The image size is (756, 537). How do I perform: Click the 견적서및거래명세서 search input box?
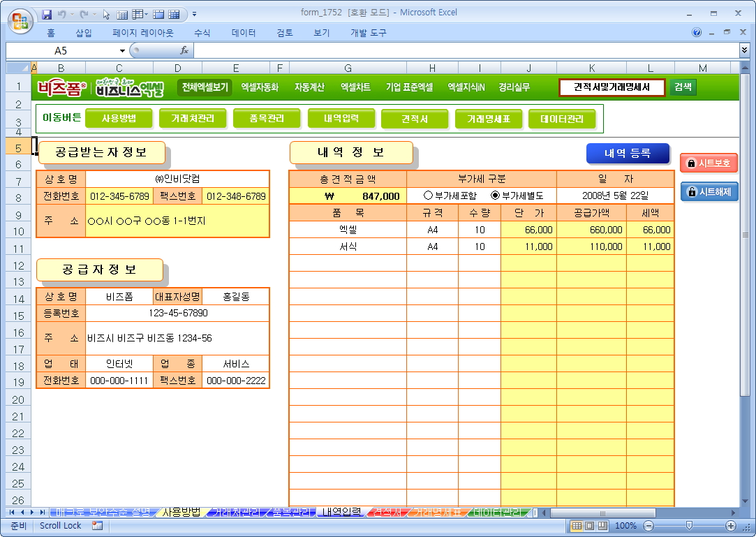point(612,87)
